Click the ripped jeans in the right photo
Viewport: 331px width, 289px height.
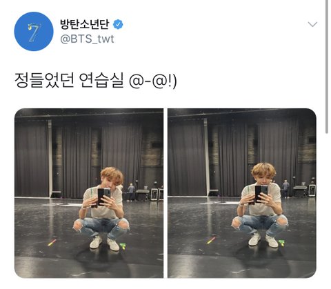tap(260, 223)
